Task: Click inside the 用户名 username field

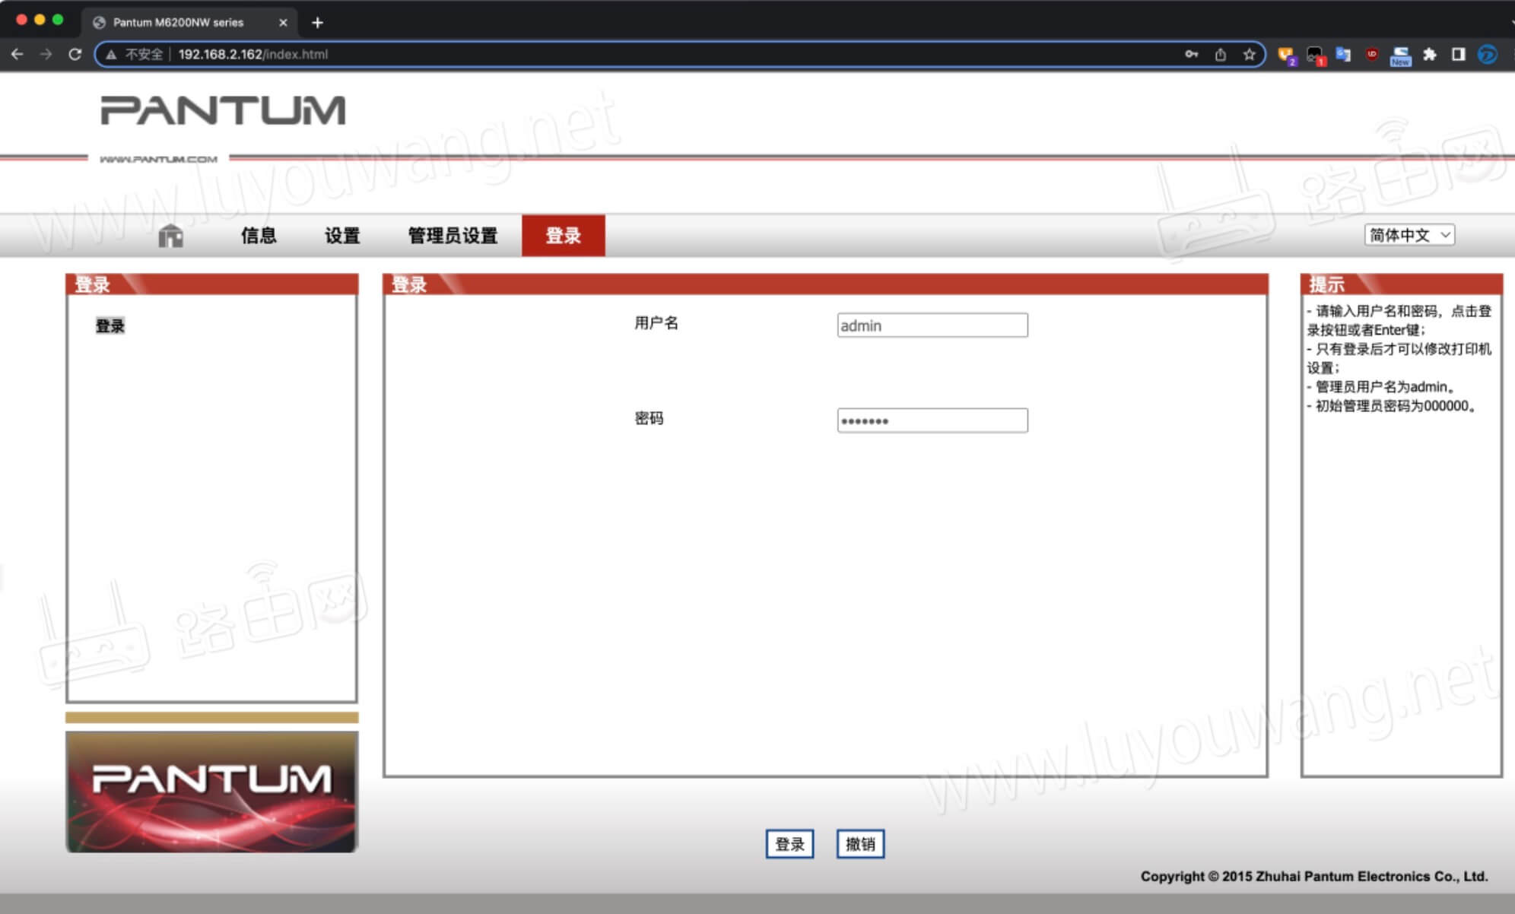Action: [932, 325]
